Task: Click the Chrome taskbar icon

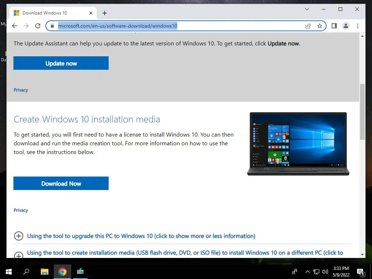Action: (x=62, y=272)
